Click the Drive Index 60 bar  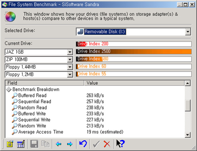pos(134,67)
